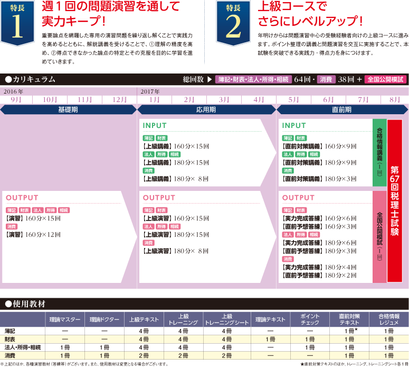
Task: Click the OUTPUT heading under 基礎期
Action: tap(22, 198)
